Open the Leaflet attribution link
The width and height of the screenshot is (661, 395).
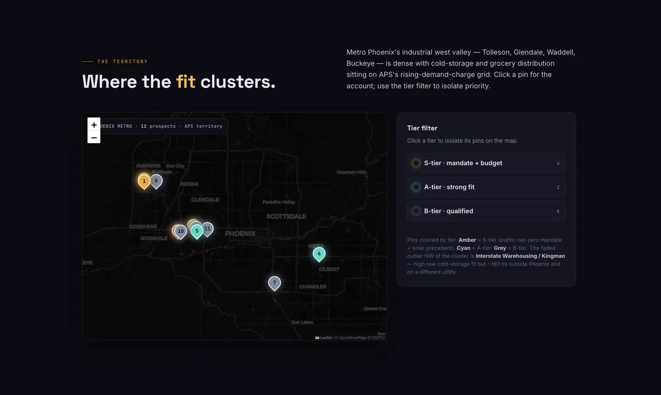pyautogui.click(x=323, y=338)
